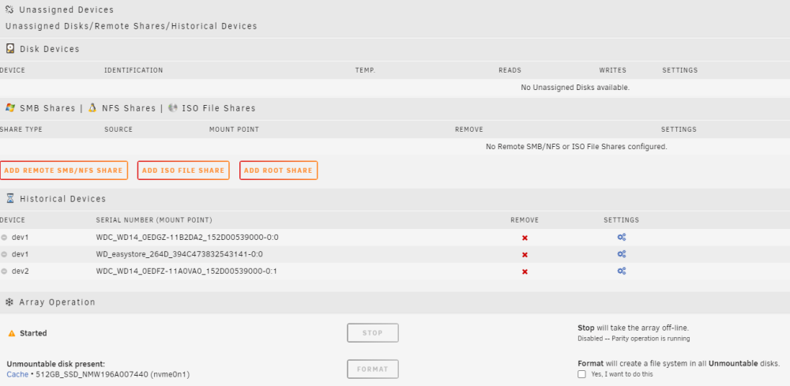Image resolution: width=790 pixels, height=386 pixels.
Task: Click the IDENTIFICATION column header
Action: (x=134, y=70)
